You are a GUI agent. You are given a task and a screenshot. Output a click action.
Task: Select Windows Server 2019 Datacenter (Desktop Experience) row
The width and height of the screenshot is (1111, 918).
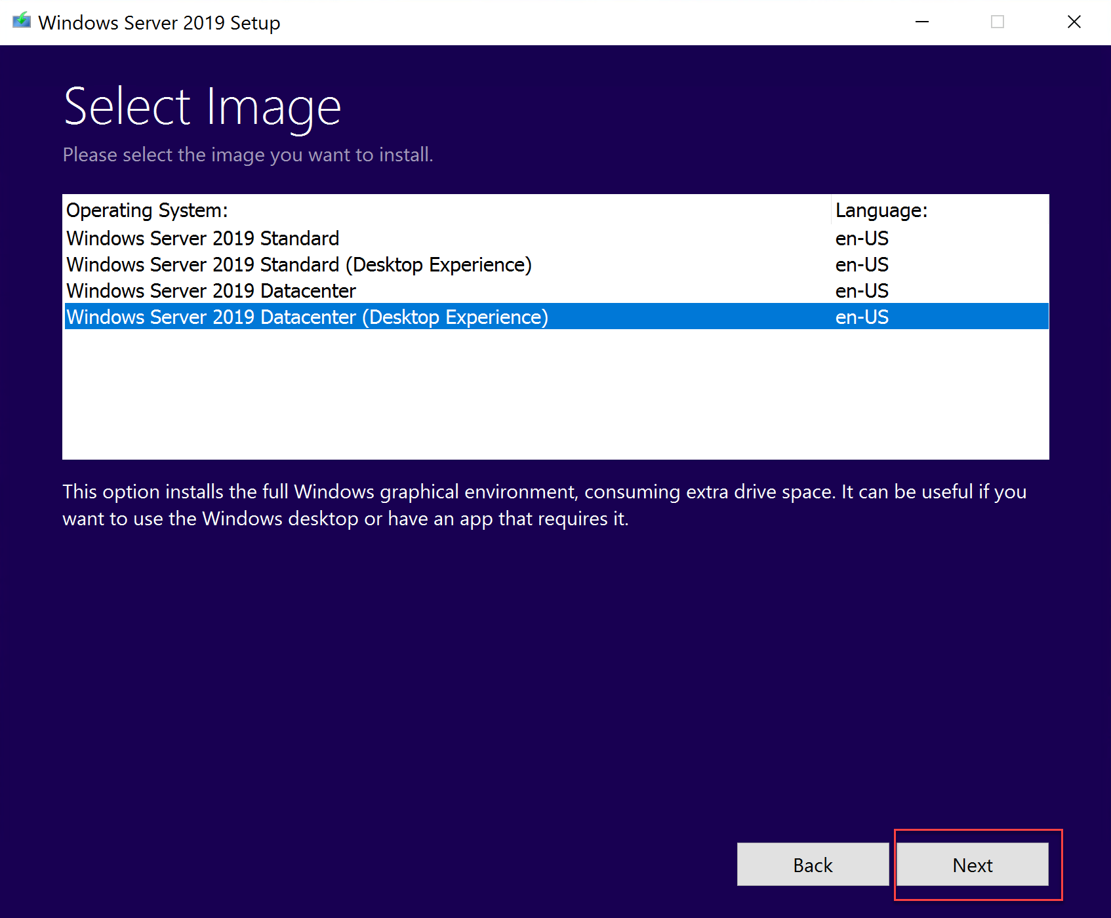tap(556, 316)
